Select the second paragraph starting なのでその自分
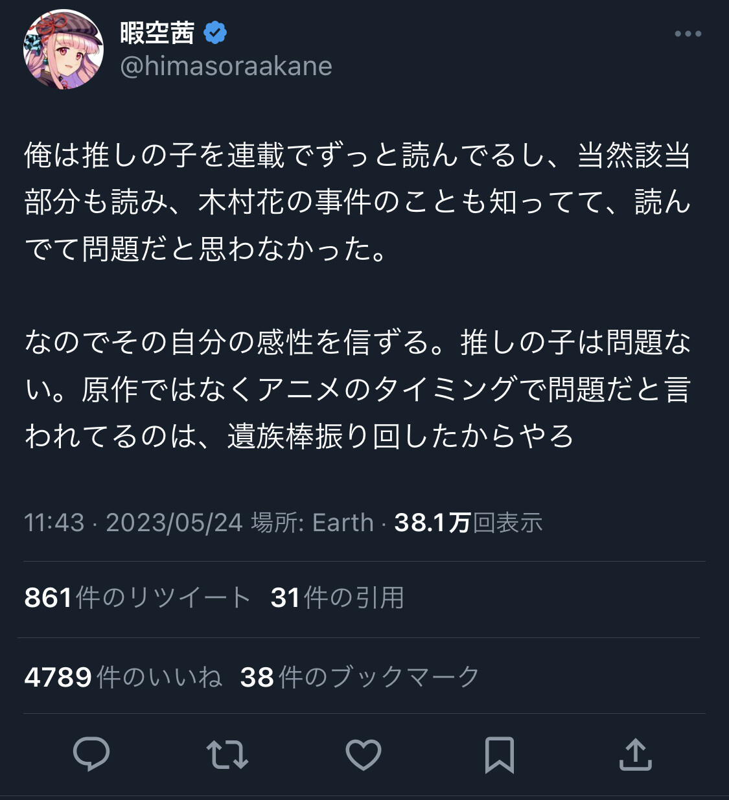The height and width of the screenshot is (800, 729). coord(357,389)
